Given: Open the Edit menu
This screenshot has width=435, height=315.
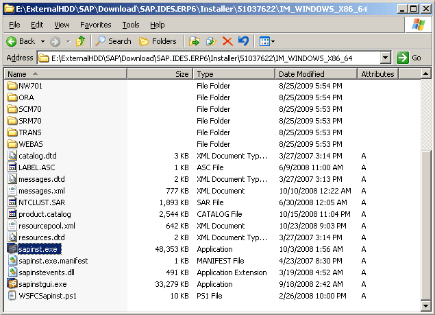Looking at the screenshot, I should [x=37, y=25].
